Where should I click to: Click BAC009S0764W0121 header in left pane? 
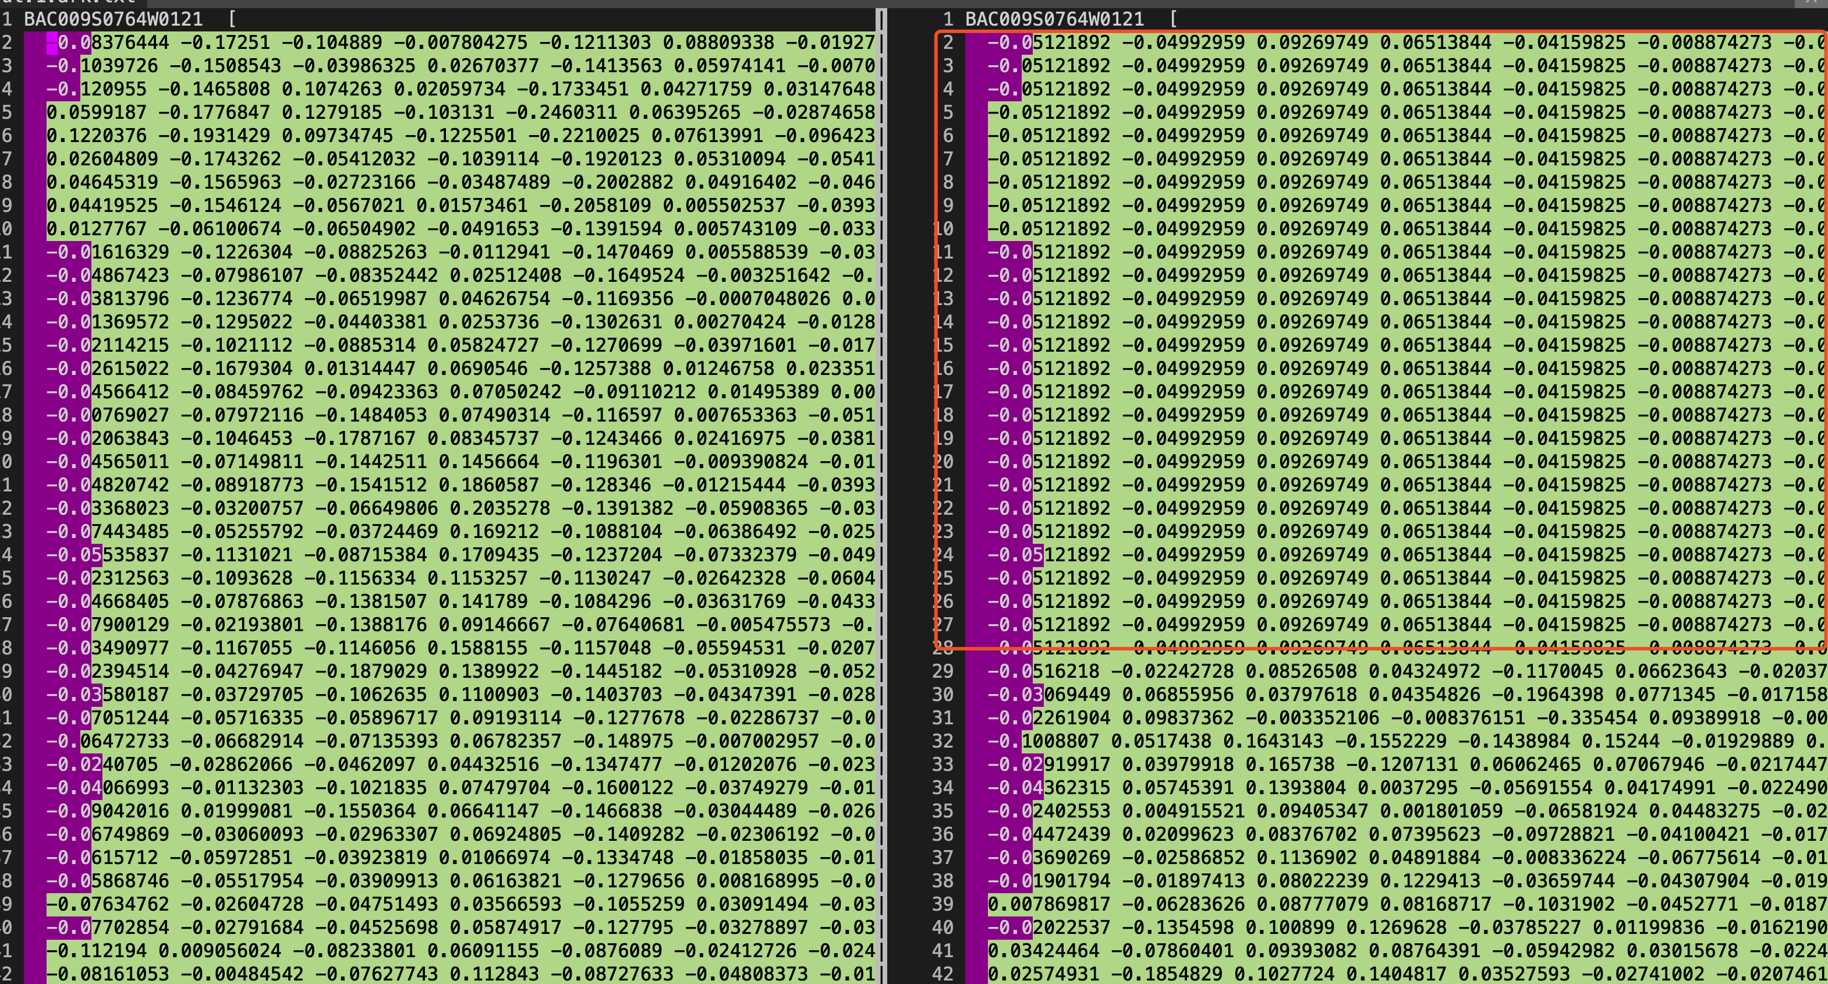click(114, 19)
